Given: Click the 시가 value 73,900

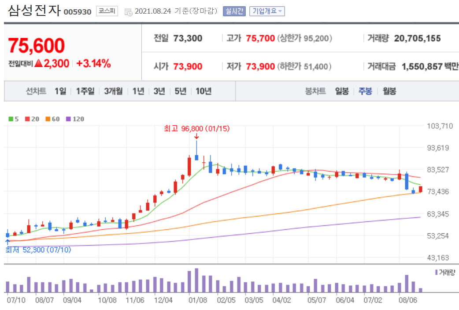Looking at the screenshot, I should click(x=188, y=67).
